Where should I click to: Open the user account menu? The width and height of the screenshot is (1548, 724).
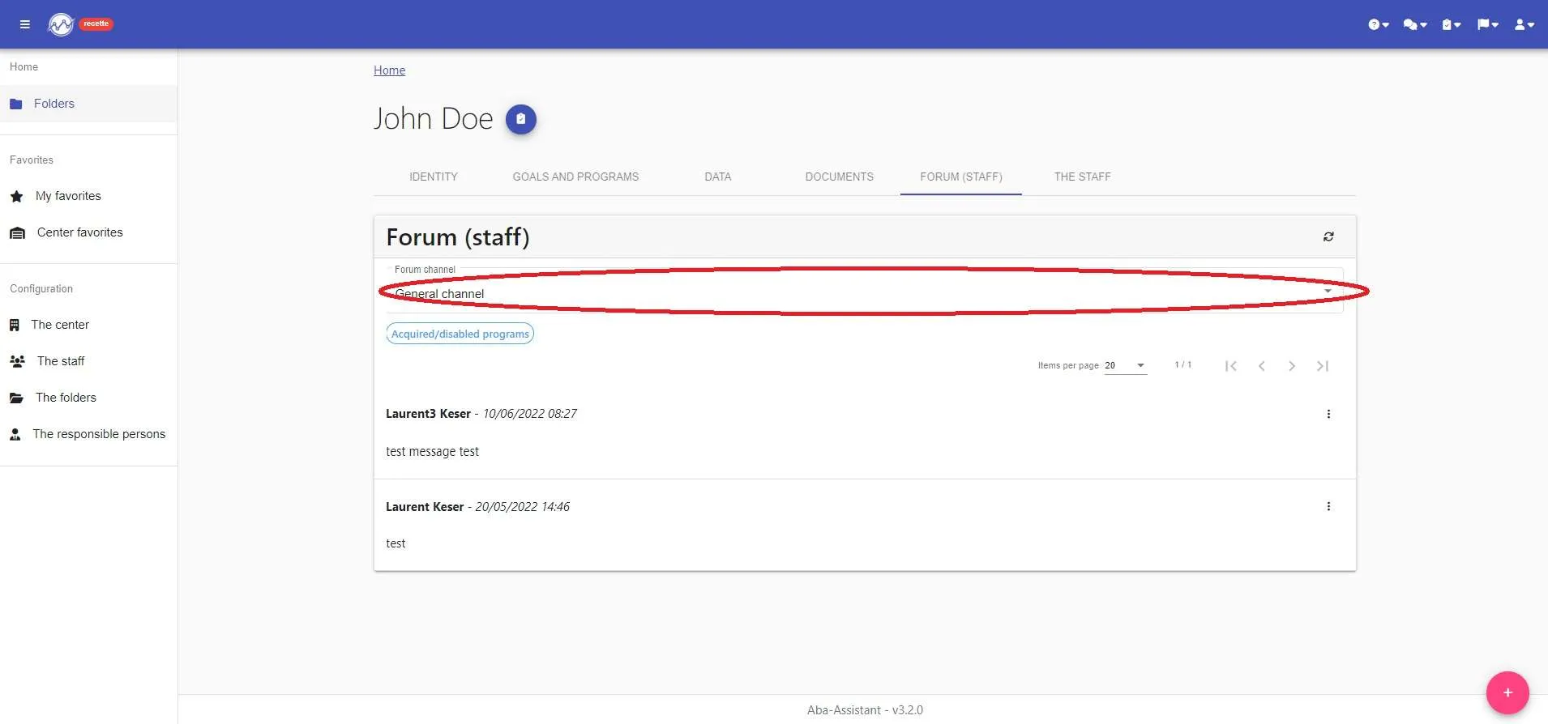[x=1524, y=24]
